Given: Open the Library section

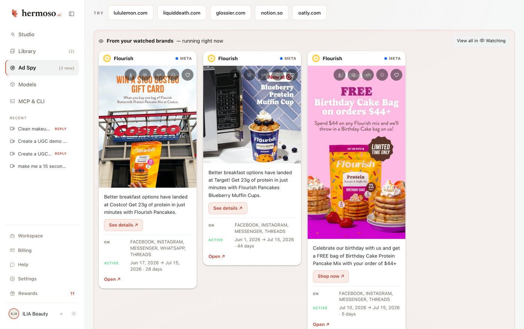Looking at the screenshot, I should pyautogui.click(x=42, y=51).
